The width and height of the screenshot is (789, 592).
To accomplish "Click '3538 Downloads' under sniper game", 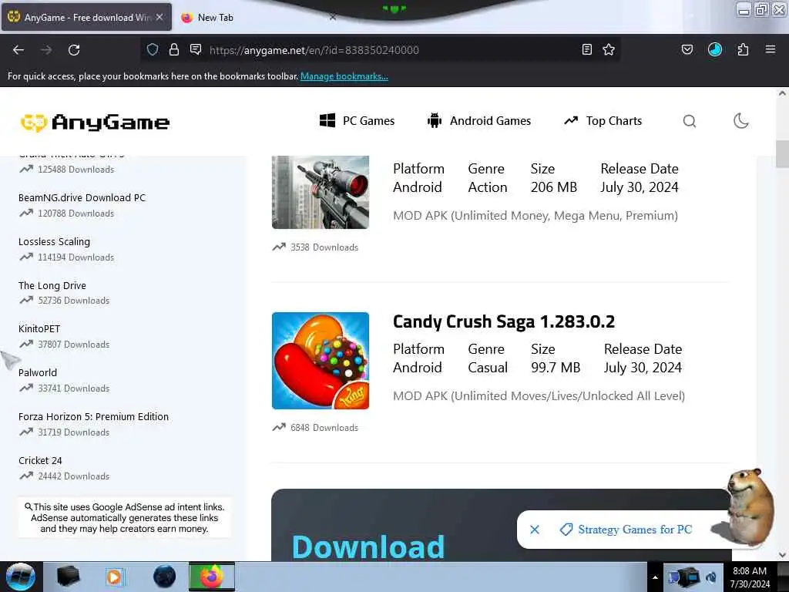I will point(324,247).
